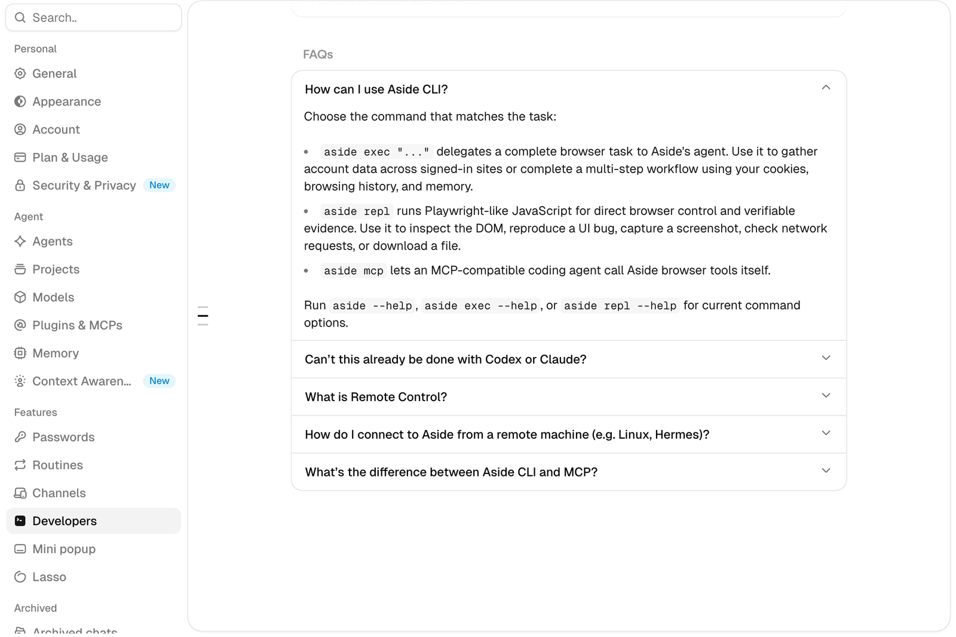
Task: Click the Account person icon
Action: 20,130
